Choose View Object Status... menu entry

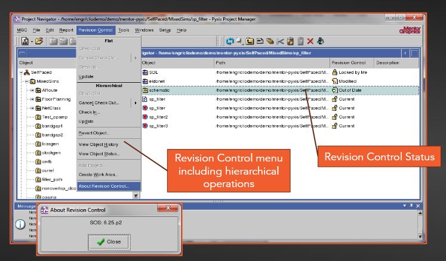[x=109, y=154]
